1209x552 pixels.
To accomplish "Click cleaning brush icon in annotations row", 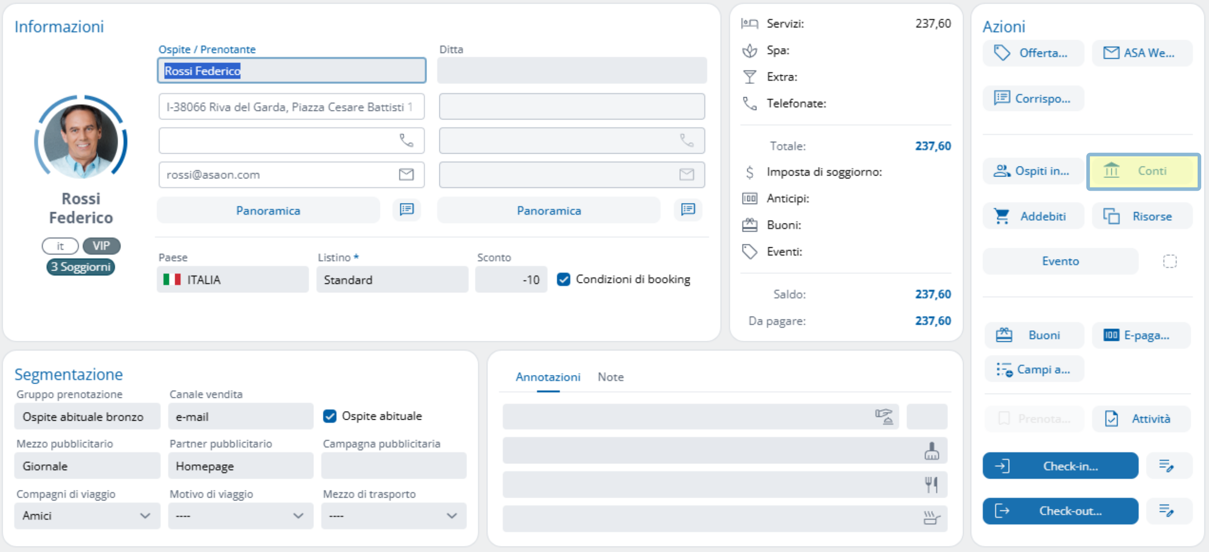I will [x=931, y=451].
